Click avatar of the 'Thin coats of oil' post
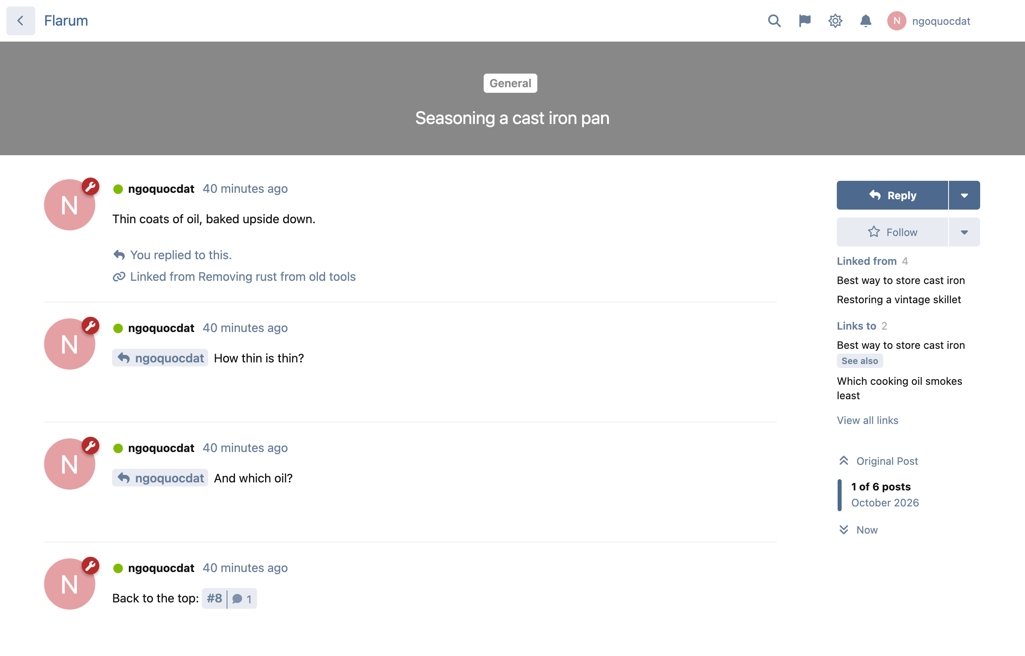The width and height of the screenshot is (1025, 656). coord(70,205)
